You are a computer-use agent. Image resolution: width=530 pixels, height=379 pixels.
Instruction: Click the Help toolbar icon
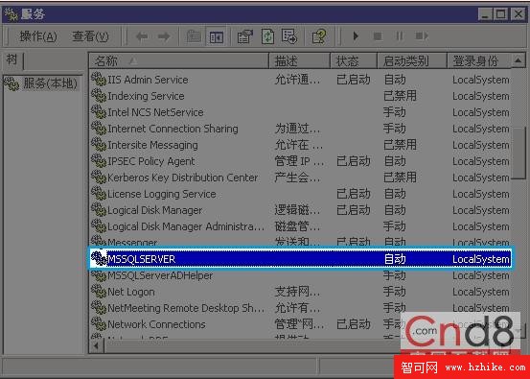(319, 36)
